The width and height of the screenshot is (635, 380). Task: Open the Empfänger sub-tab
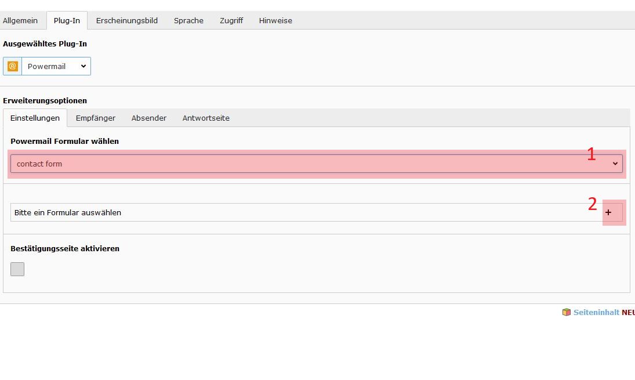[96, 118]
